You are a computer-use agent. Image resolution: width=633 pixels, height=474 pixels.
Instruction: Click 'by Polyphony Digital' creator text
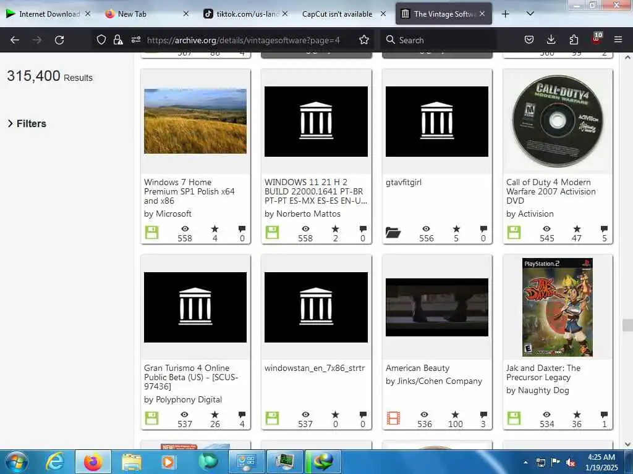click(x=183, y=400)
